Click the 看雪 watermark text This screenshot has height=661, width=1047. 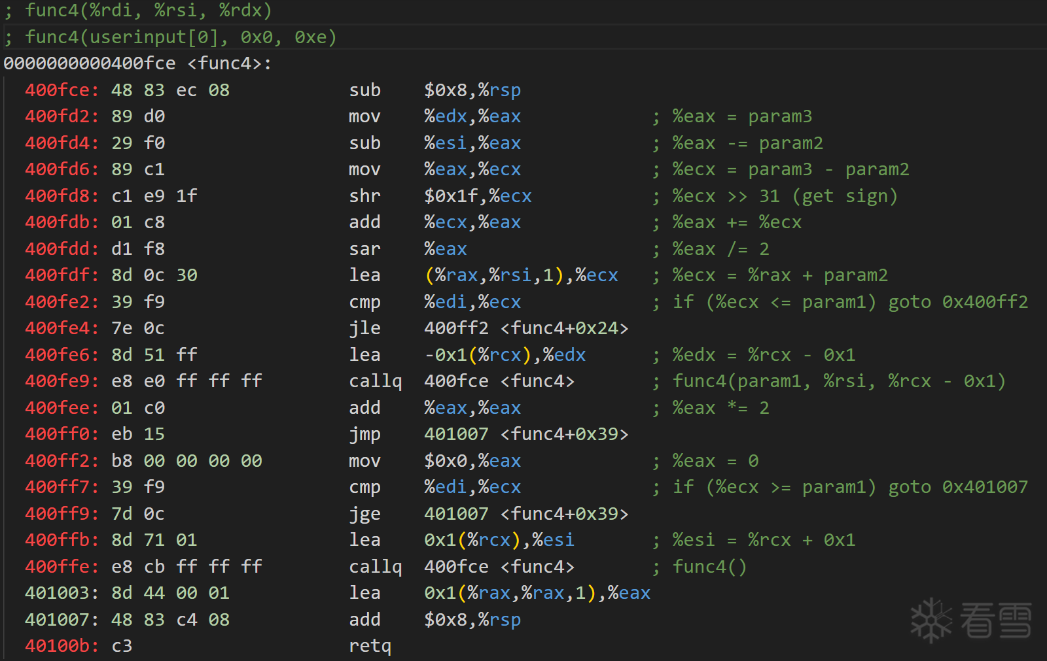click(995, 620)
